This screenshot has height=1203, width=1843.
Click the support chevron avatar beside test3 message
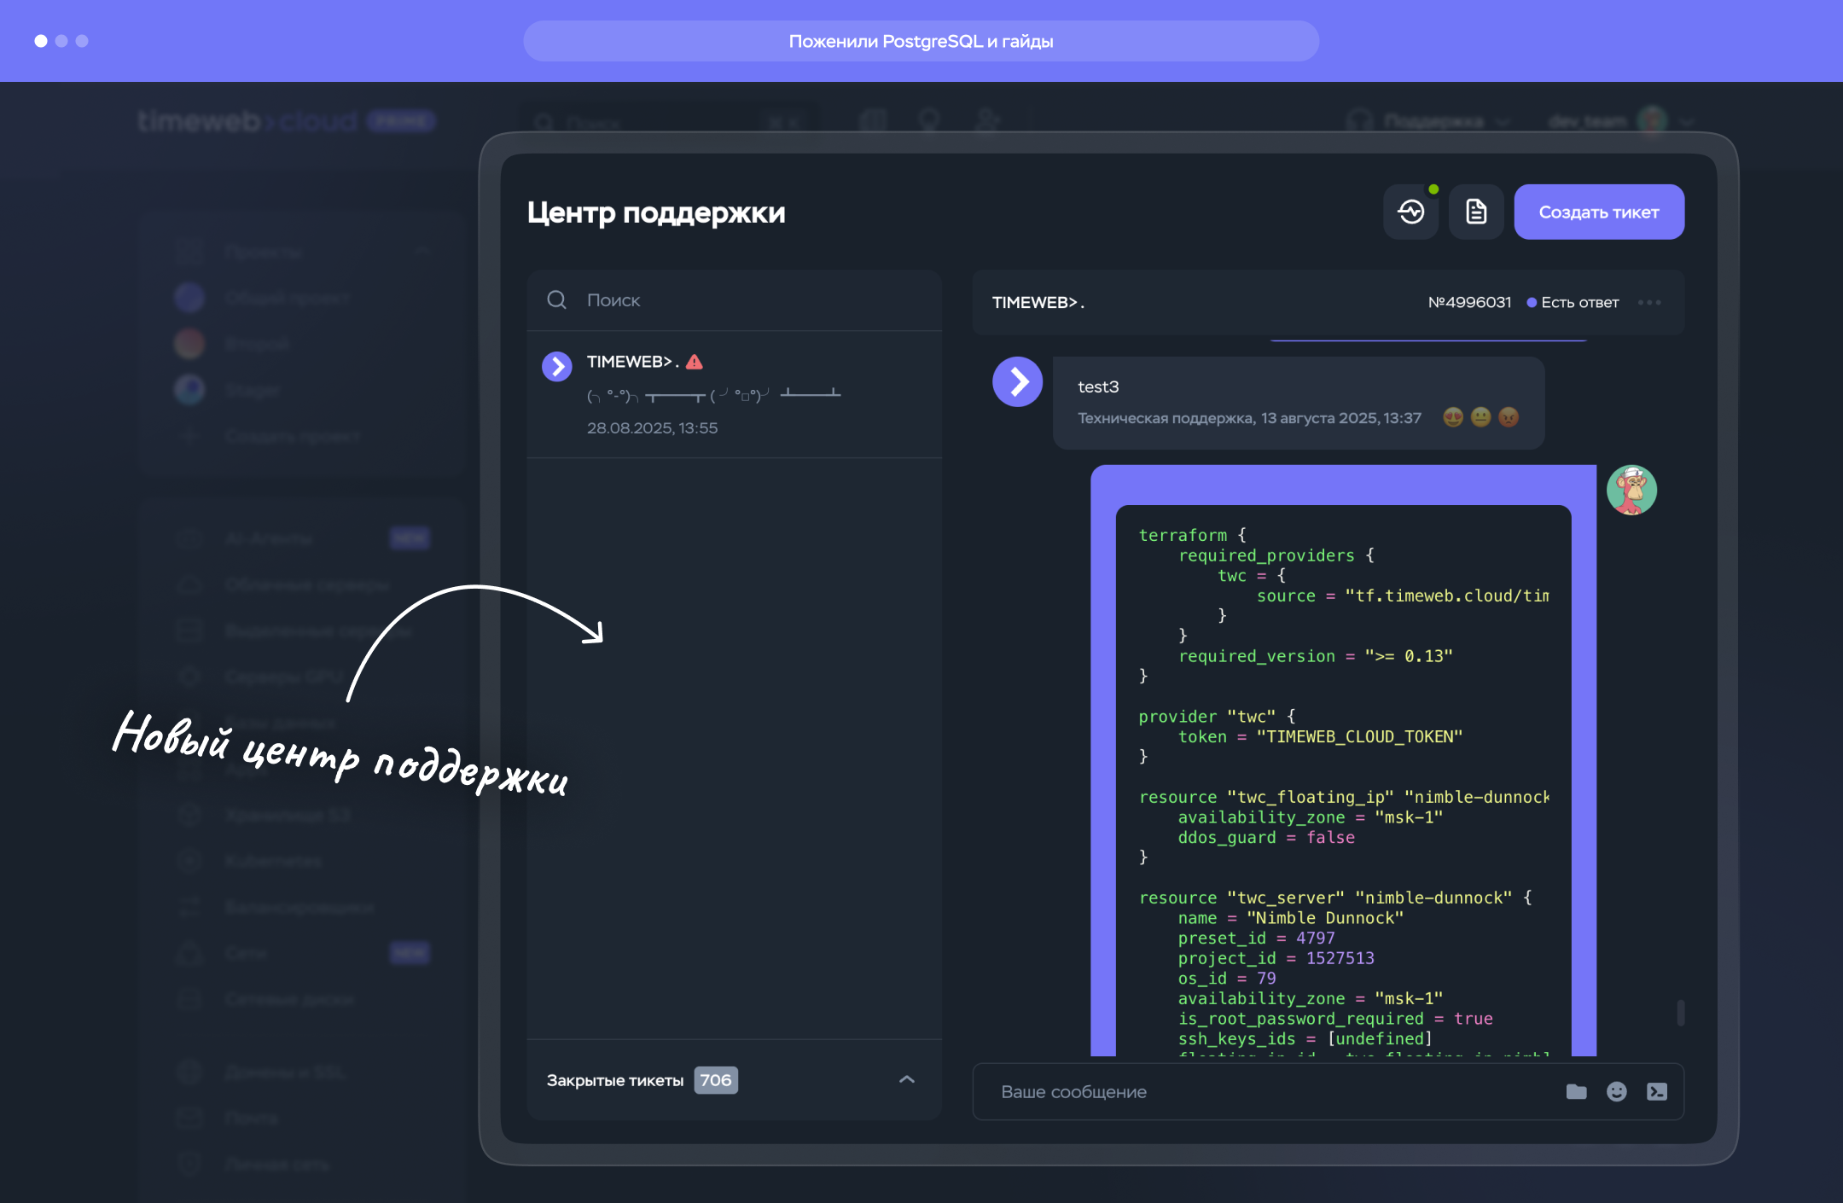point(1017,381)
